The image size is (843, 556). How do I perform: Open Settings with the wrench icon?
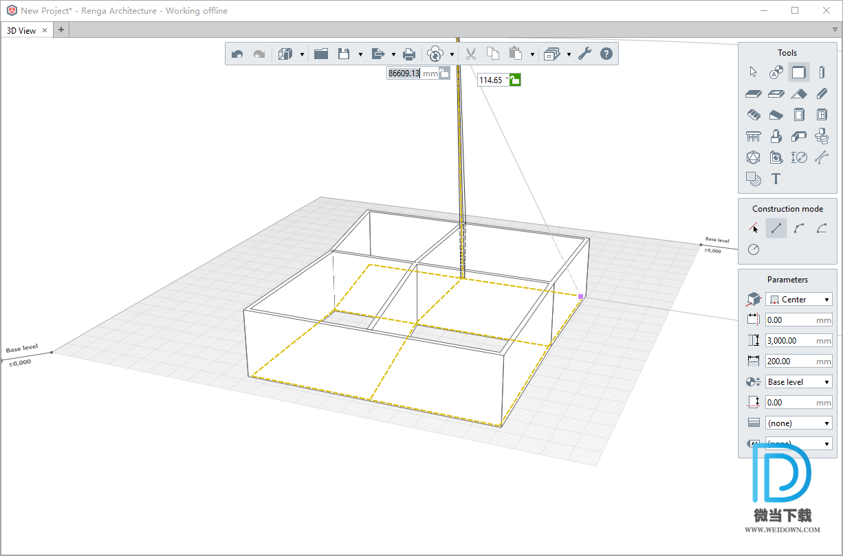[x=584, y=54]
